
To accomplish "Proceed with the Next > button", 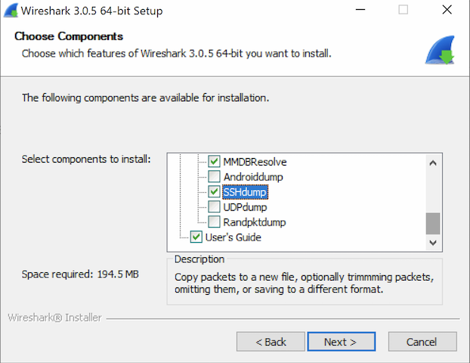I will point(342,342).
